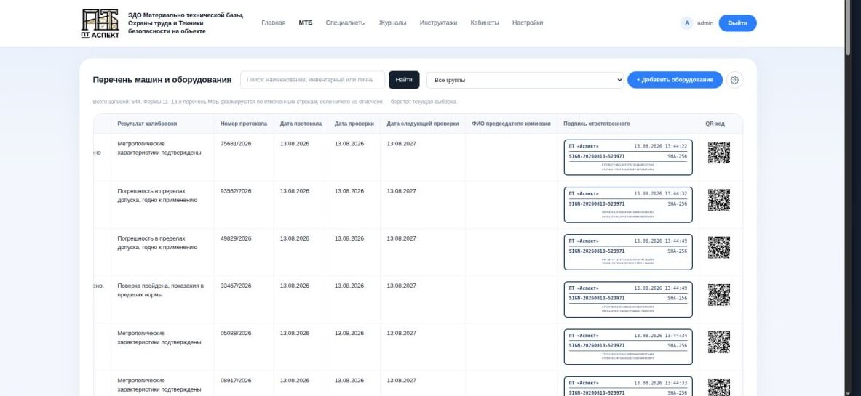Select protocol number 08917/2026 cell
Viewport: 861px width, 396px height.
pos(236,381)
